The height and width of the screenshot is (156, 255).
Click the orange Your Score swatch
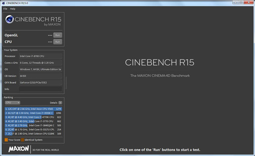coord(6,140)
